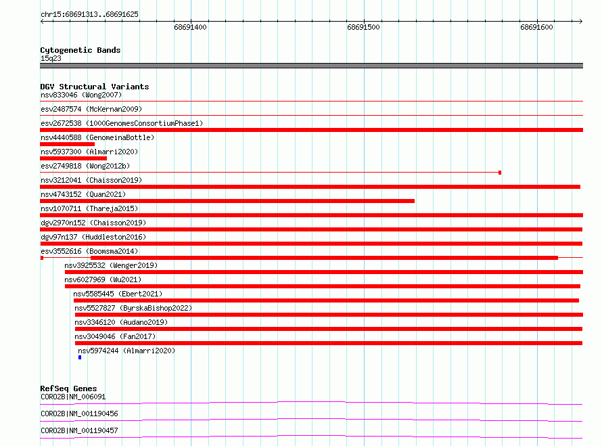602x446 pixels.
Task: Click the small red square starting esv3552616 track
Action: click(x=42, y=258)
